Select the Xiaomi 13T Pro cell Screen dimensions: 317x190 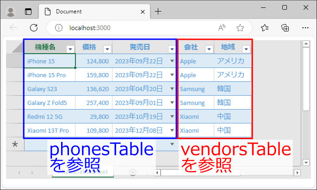50,130
